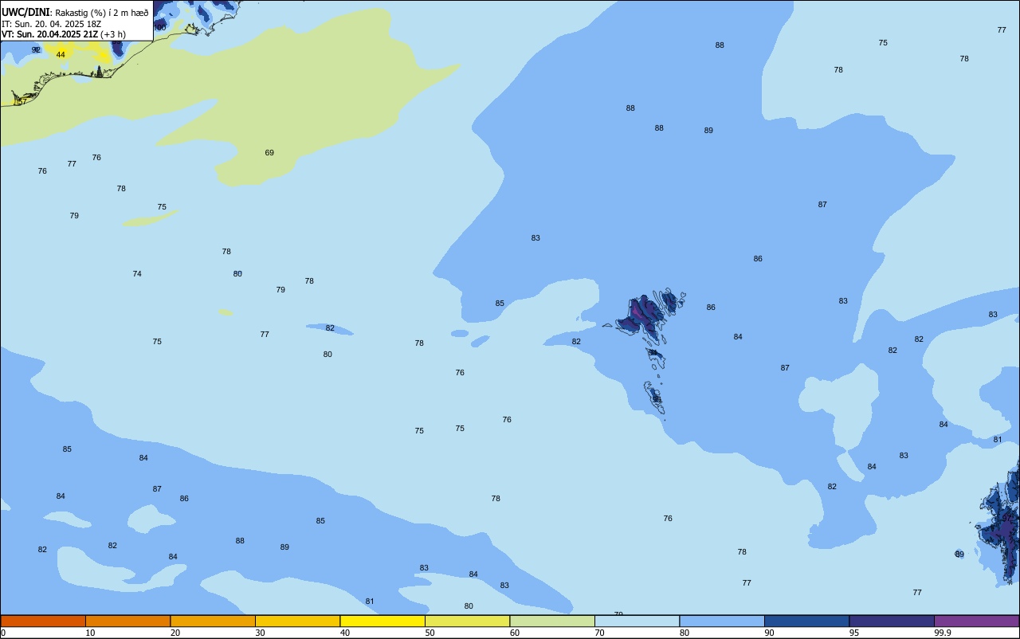This screenshot has height=639, width=1020.
Task: Click the 100 value near the info box
Action: (x=160, y=27)
